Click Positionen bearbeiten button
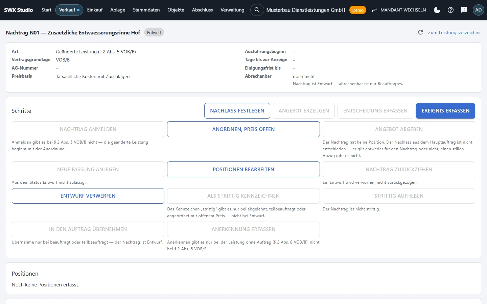Screen dimensions: 487x304 coord(243,170)
